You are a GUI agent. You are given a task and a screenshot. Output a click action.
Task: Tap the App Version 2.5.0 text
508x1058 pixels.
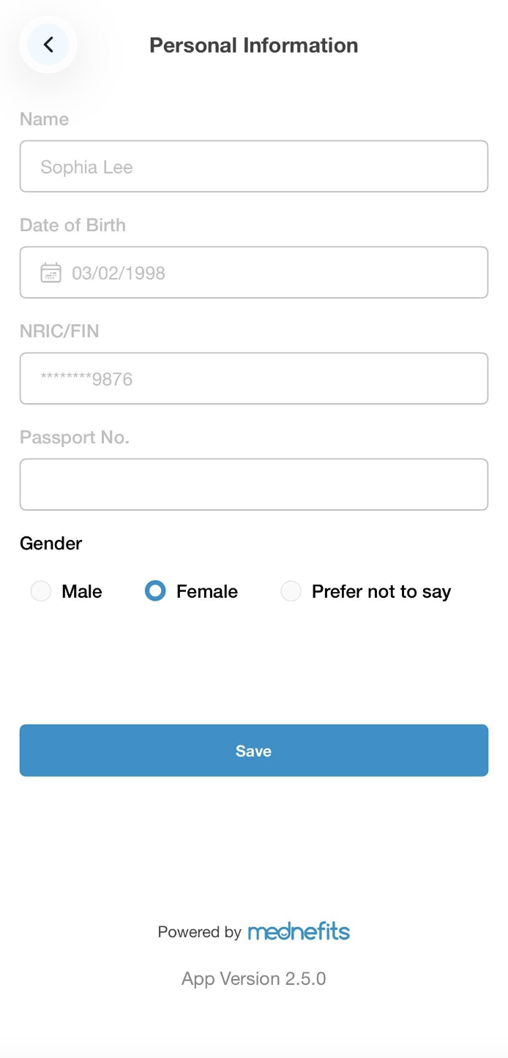[253, 979]
